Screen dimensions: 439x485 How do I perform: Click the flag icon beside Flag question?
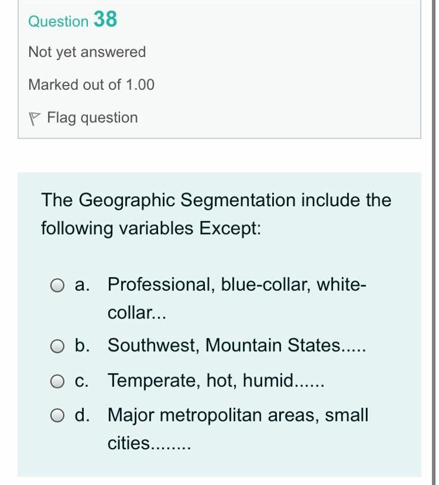(34, 117)
